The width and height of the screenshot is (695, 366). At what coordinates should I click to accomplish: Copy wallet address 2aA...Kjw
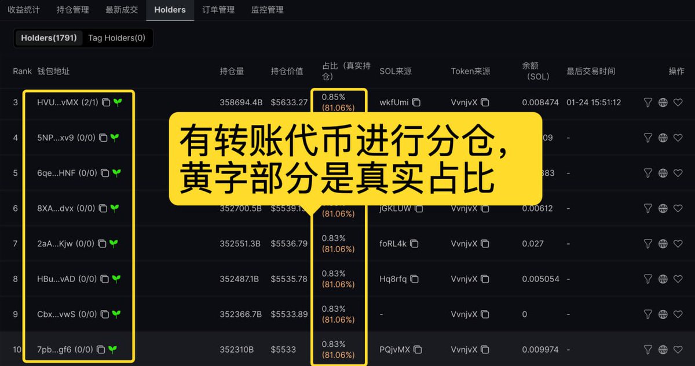(x=102, y=243)
